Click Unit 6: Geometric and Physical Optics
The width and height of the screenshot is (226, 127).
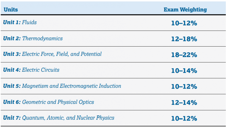(x=49, y=102)
